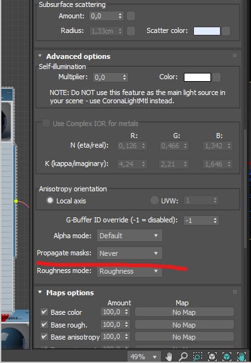The height and width of the screenshot is (363, 251).
Task: Click the 'Roughness mode:' label
Action: click(64, 271)
